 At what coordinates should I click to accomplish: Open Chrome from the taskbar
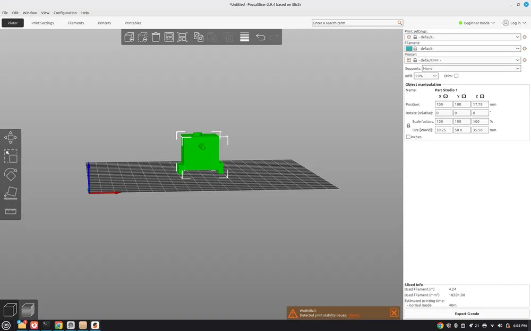(58, 325)
